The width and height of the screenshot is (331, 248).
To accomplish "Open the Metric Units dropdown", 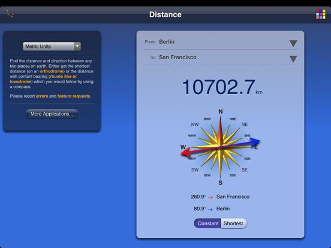I will pyautogui.click(x=52, y=46).
